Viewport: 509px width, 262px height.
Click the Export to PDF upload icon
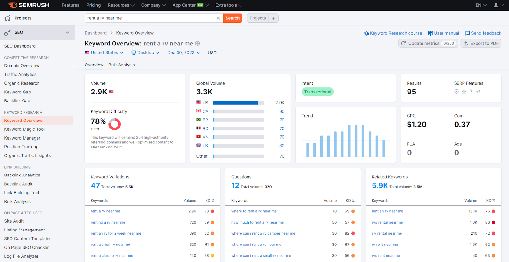pyautogui.click(x=466, y=43)
